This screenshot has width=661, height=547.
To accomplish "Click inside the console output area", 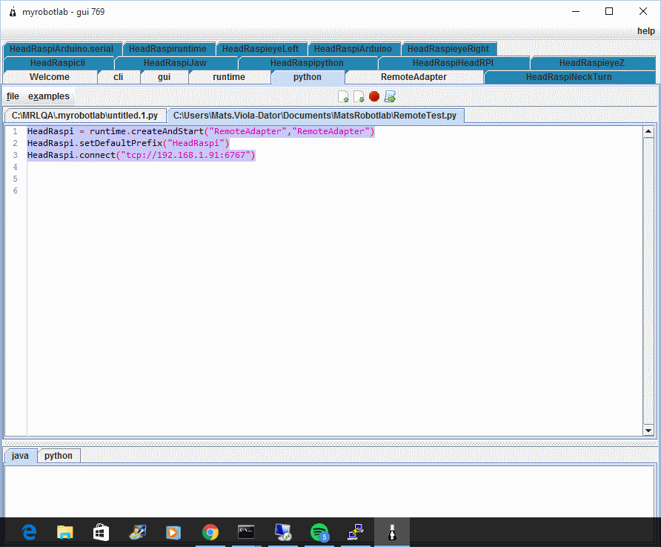I will tap(329, 491).
